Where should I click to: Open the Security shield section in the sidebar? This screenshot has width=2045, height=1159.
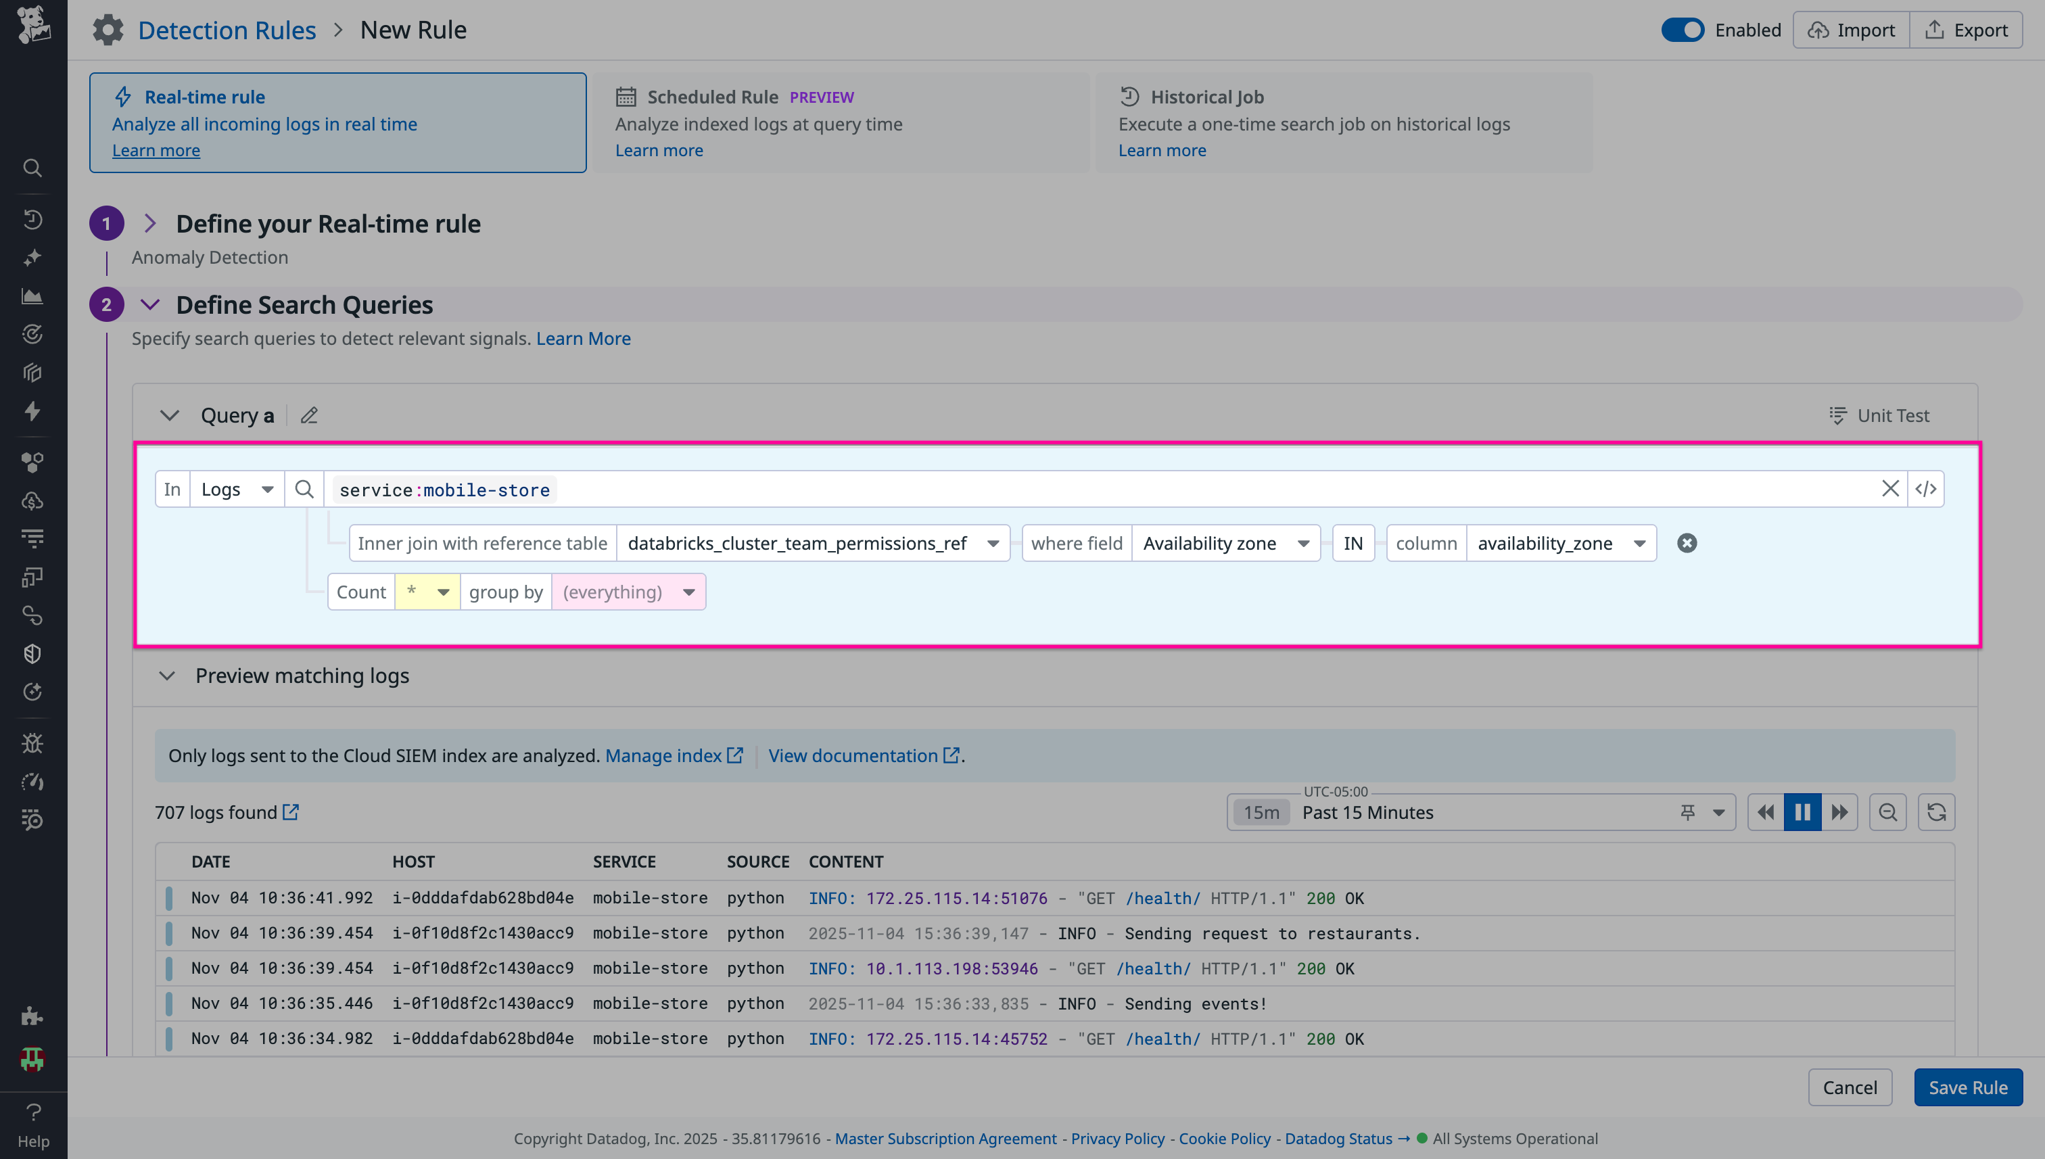[x=32, y=653]
